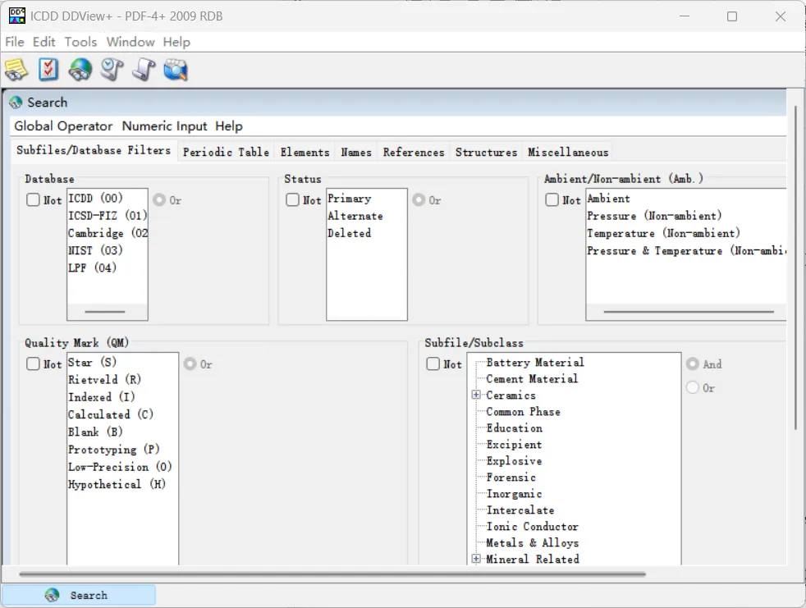The image size is (806, 608).
Task: Select Star (S) quality mark
Action: (93, 363)
